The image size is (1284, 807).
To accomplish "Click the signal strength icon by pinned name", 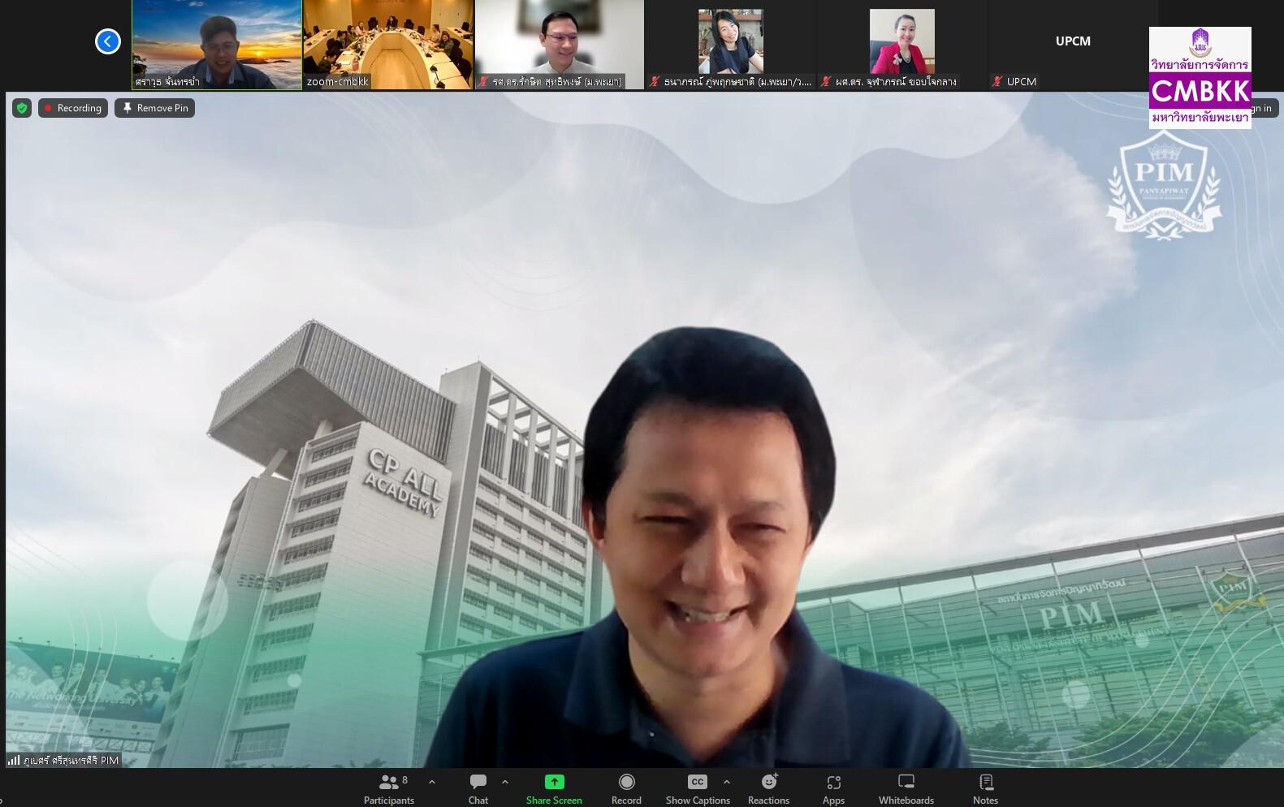I will coord(14,761).
